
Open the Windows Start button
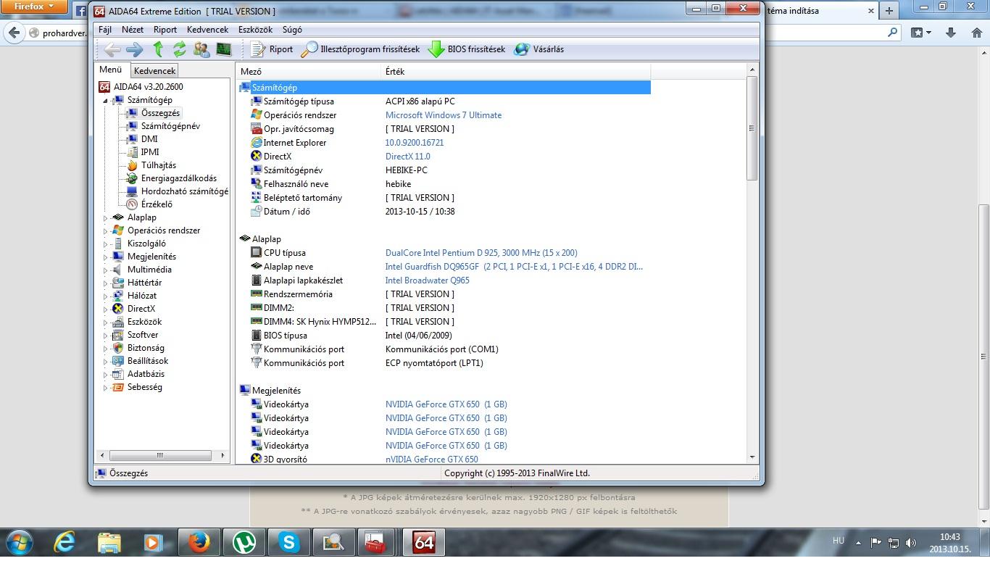(x=19, y=542)
